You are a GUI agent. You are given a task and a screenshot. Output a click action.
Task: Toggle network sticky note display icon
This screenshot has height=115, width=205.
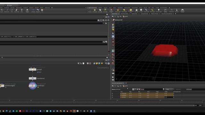click(x=97, y=63)
